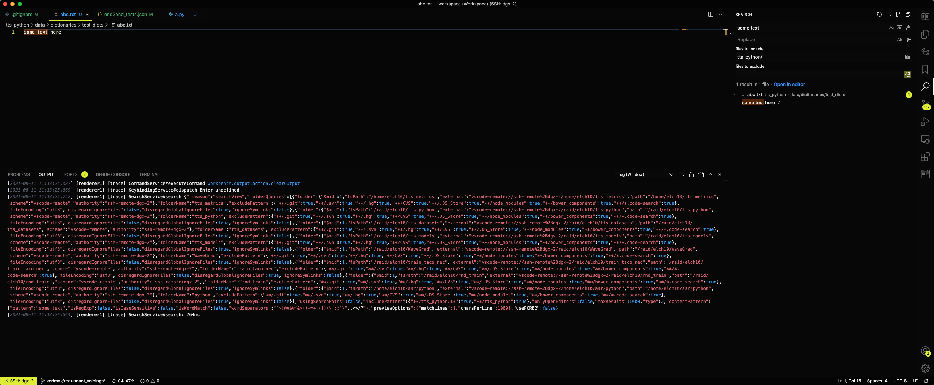Toggle Use Regular Expression in search
The height and width of the screenshot is (385, 934).
point(908,28)
